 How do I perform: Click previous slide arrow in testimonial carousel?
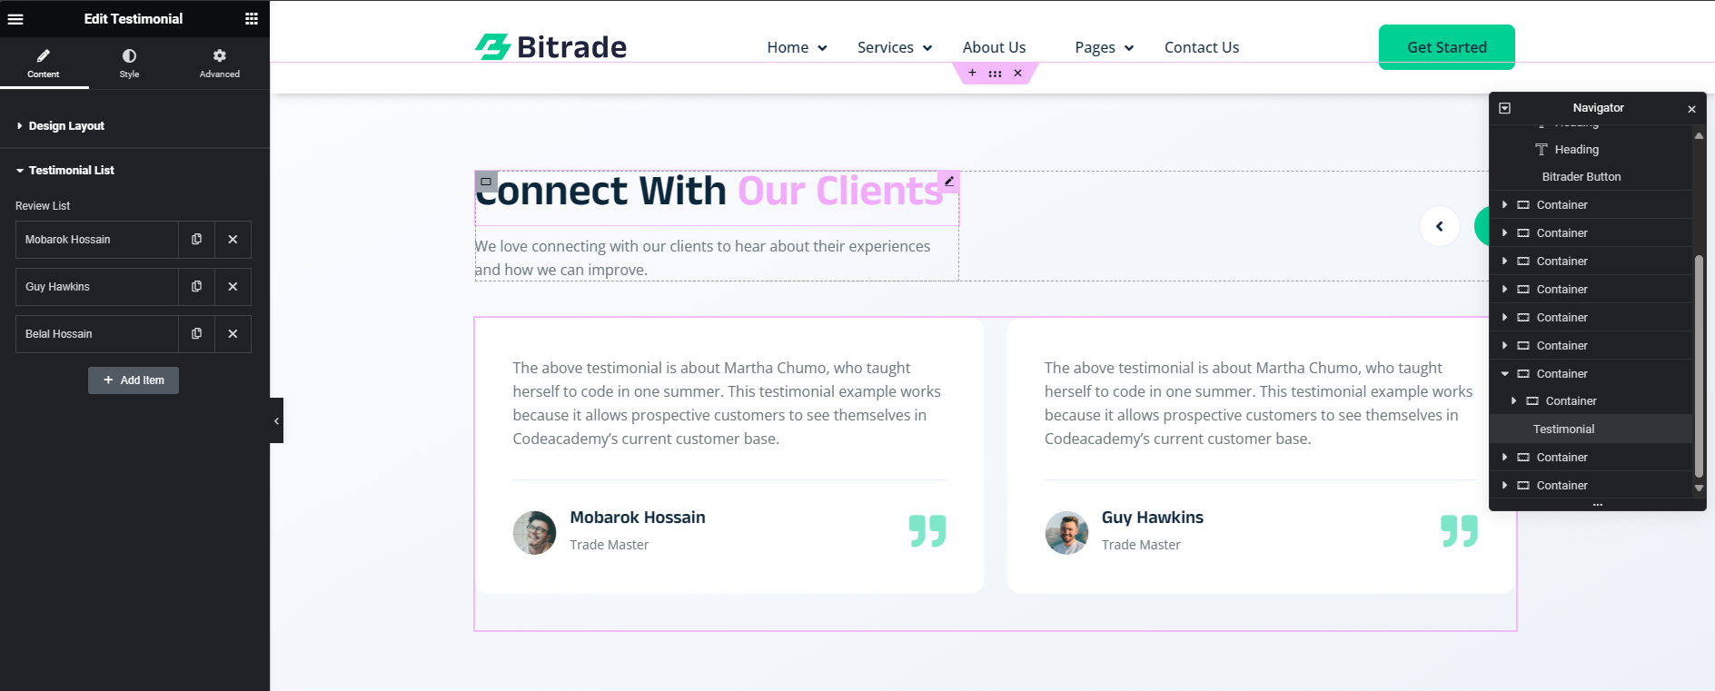1439,226
